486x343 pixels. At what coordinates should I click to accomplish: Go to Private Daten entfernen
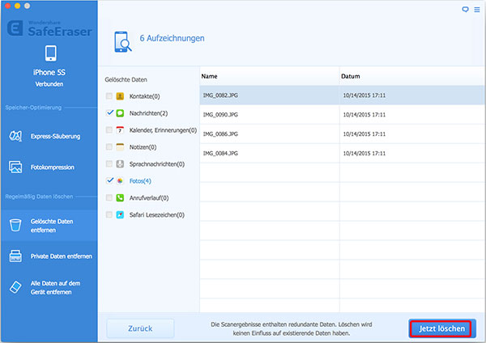click(x=49, y=256)
